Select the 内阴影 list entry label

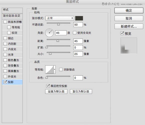(x=12, y=44)
